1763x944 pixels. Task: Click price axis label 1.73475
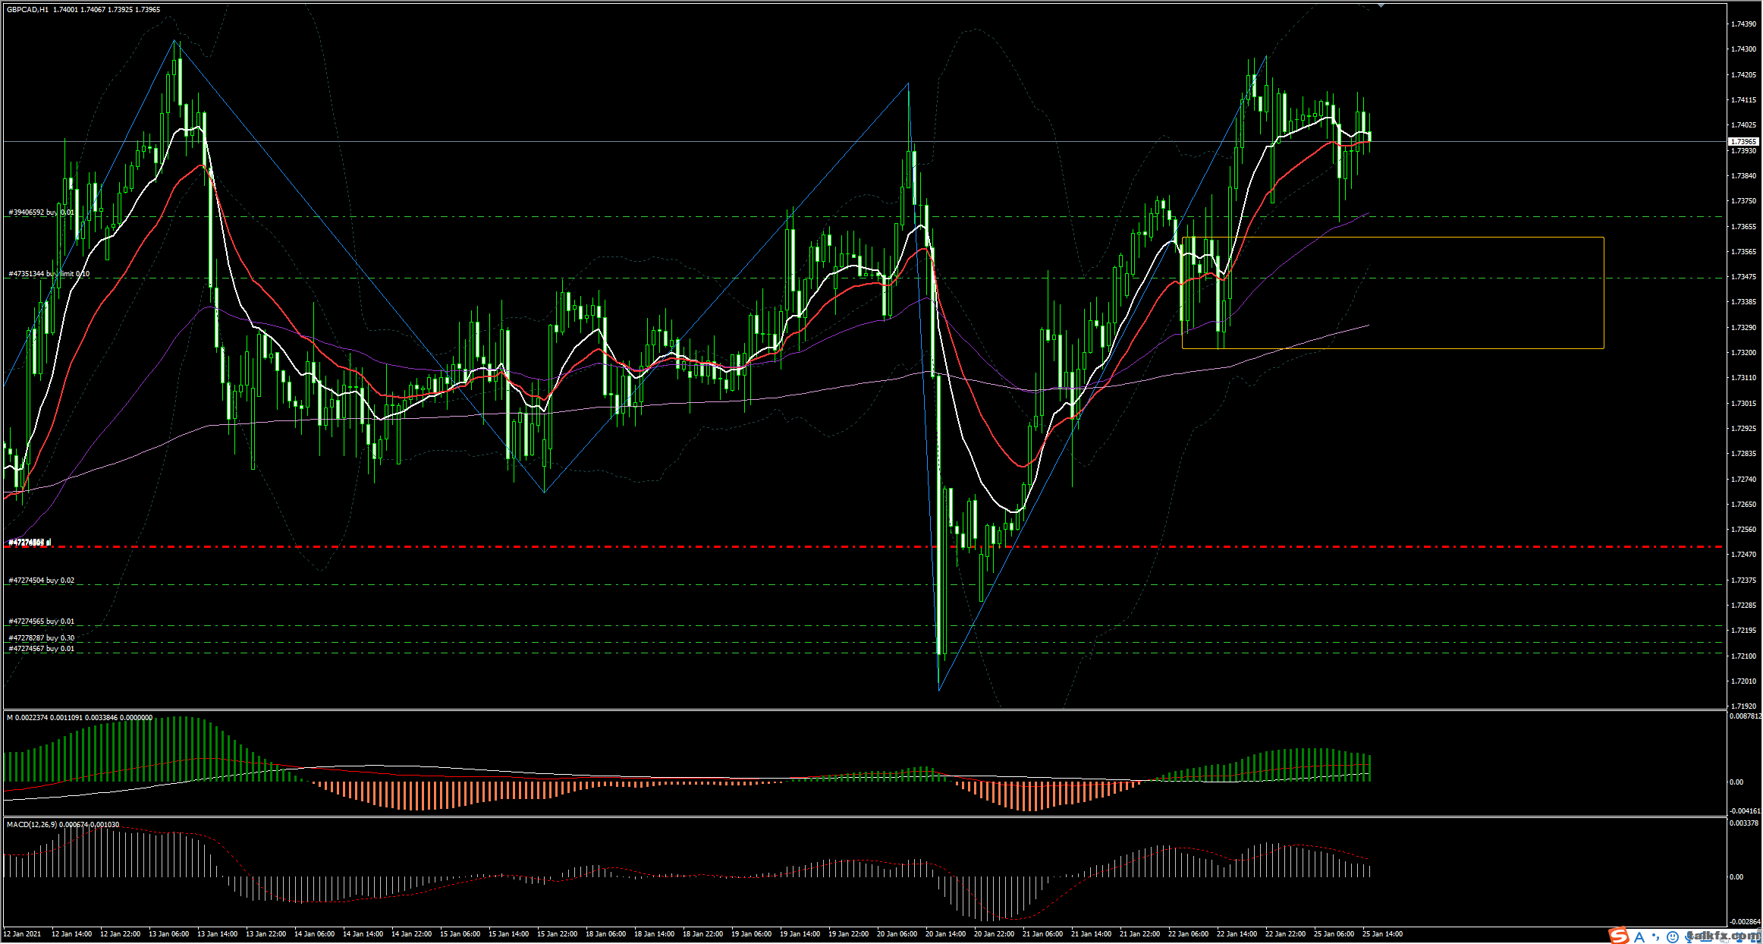click(x=1743, y=276)
